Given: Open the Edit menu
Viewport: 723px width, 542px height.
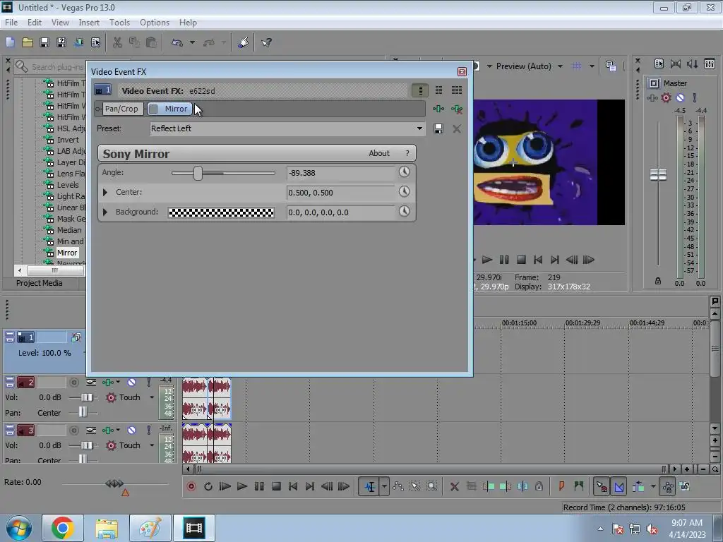Looking at the screenshot, I should tap(35, 22).
